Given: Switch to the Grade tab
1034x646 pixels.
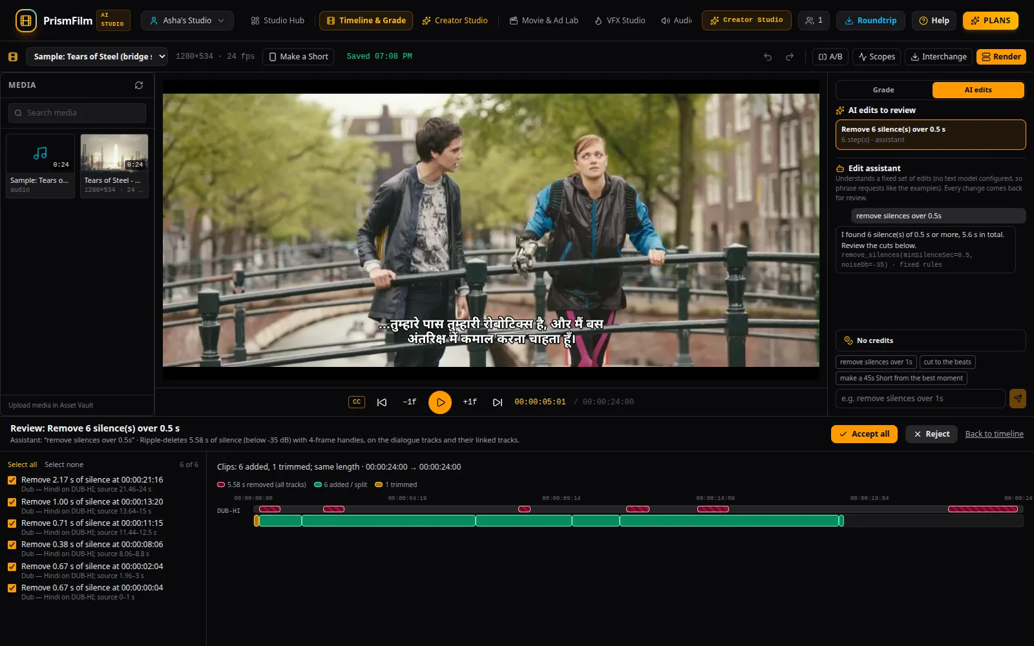Looking at the screenshot, I should click(x=883, y=90).
